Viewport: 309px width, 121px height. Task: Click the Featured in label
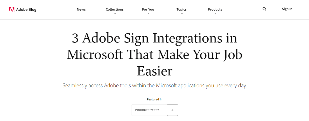[154, 99]
